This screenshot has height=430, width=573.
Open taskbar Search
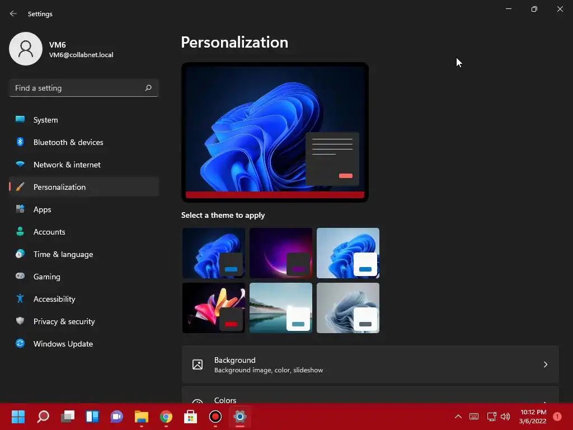point(43,417)
